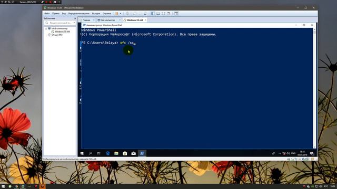Viewport: 337px width, 189px height.
Task: Click the Unity mode toolbar icon
Action: tap(169, 14)
